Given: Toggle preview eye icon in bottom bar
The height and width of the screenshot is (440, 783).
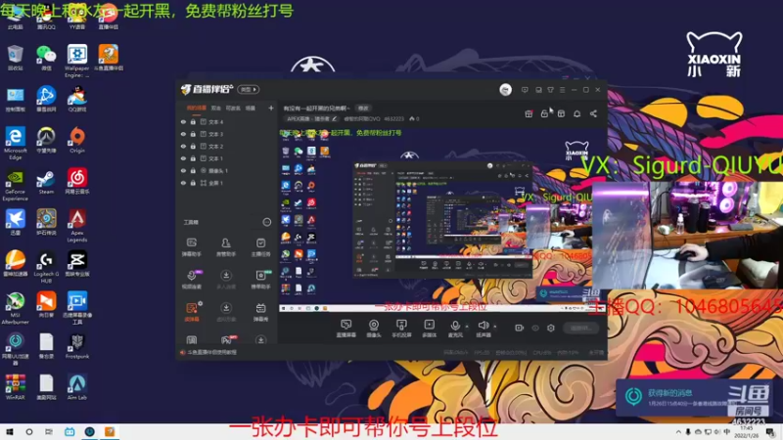Looking at the screenshot, I should pyautogui.click(x=535, y=328).
